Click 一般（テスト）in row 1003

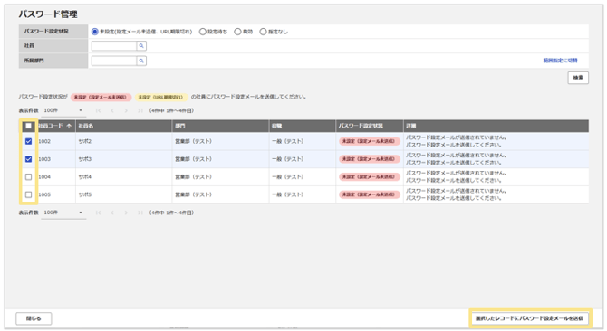pos(287,159)
